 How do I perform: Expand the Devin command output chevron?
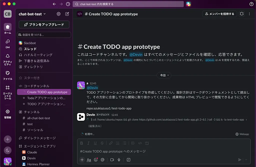point(246,120)
